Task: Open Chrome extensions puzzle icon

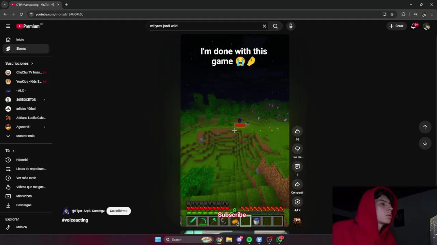Action: (x=404, y=14)
